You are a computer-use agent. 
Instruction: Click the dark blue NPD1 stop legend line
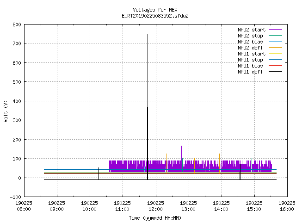(275, 60)
